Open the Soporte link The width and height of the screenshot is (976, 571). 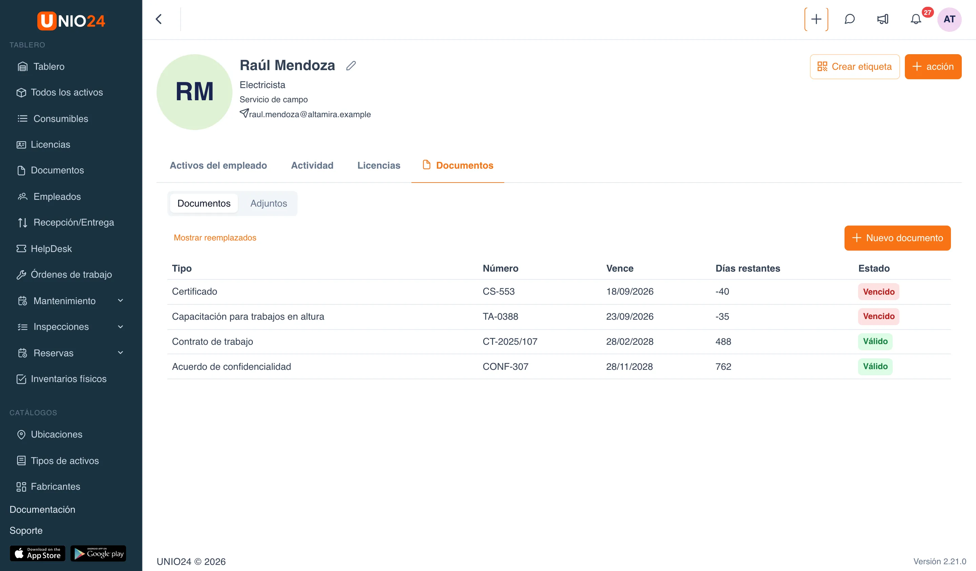pyautogui.click(x=26, y=530)
